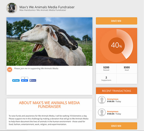Viewport: 144px width, 131px height.
Task: Share via the Twitter Tweet button
Action: tap(16, 81)
